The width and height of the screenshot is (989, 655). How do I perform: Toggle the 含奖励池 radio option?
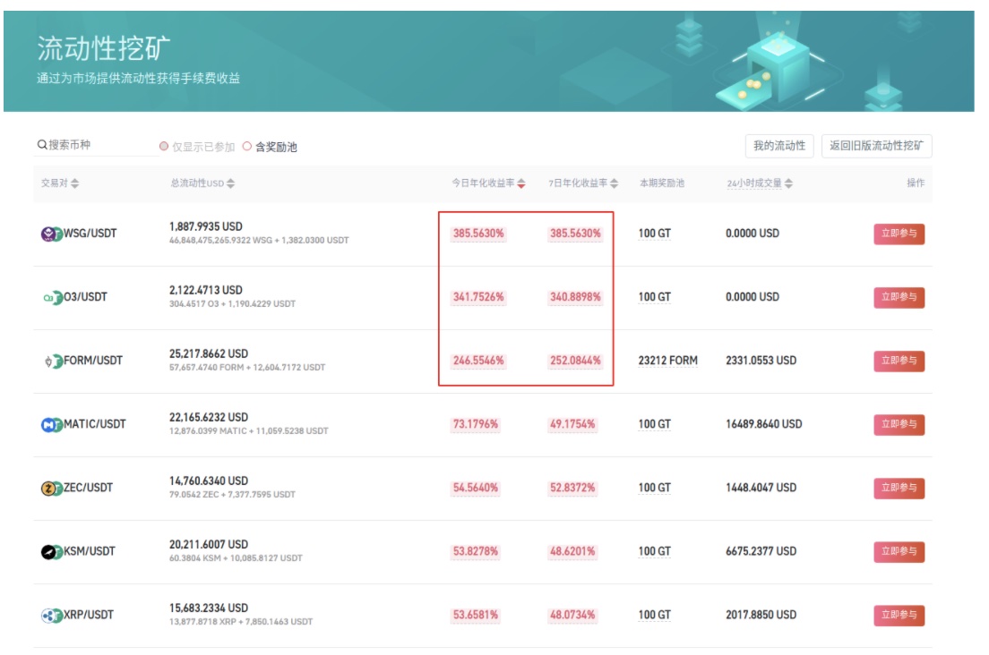pos(247,146)
